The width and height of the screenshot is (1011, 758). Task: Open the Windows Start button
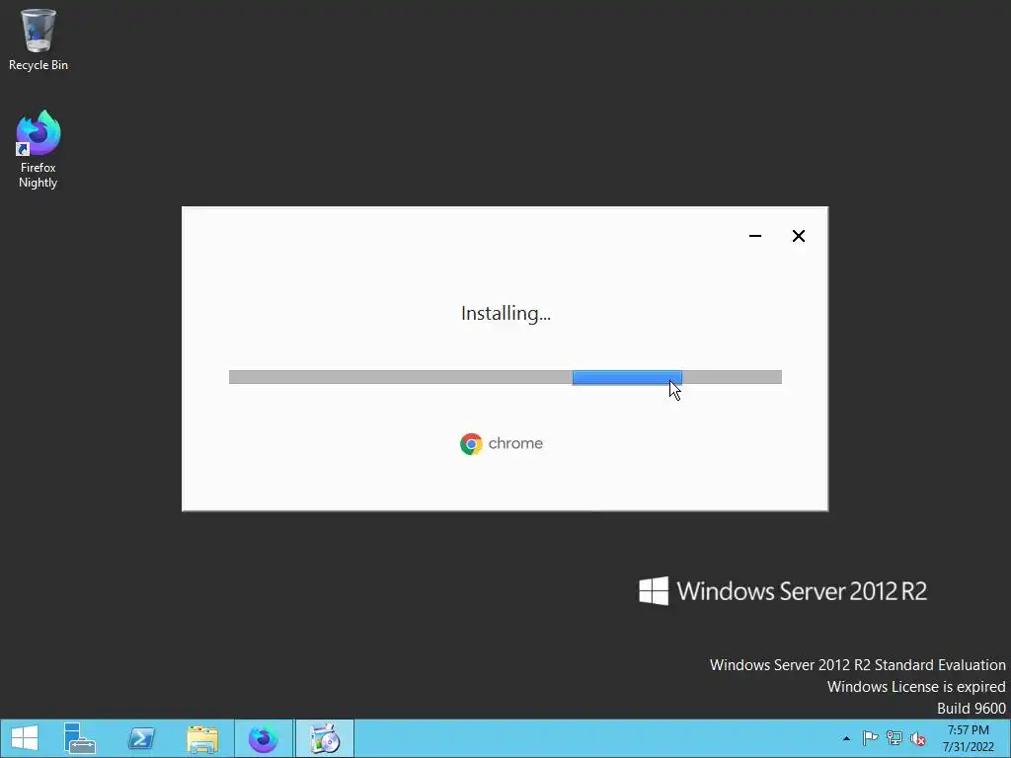pyautogui.click(x=25, y=738)
